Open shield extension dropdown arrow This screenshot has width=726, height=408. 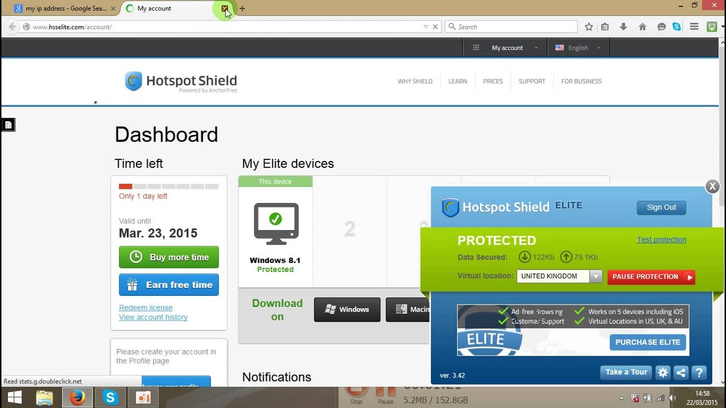coord(721,27)
